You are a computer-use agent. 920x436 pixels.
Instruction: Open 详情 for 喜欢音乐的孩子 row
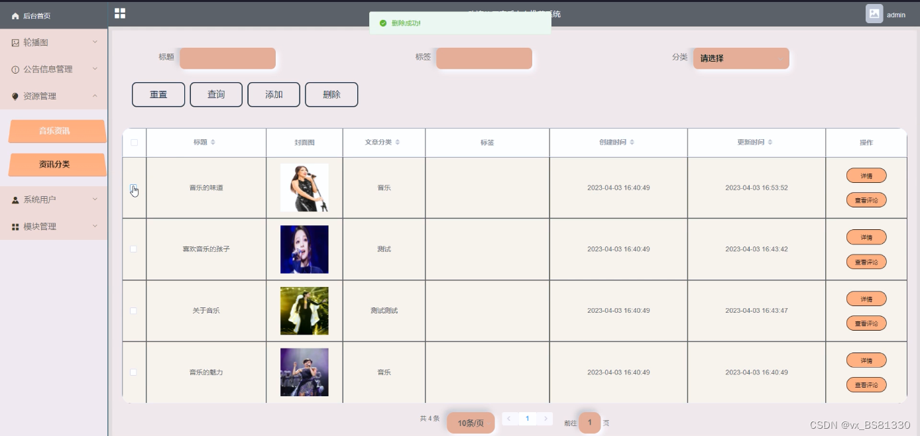866,237
